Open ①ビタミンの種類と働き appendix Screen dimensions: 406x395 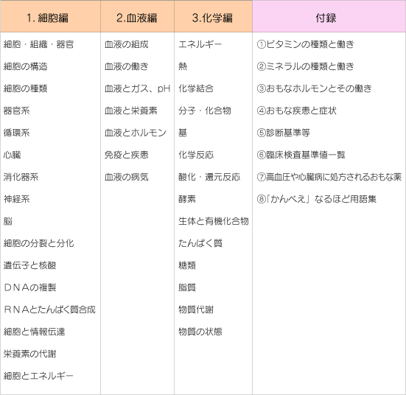pos(306,44)
